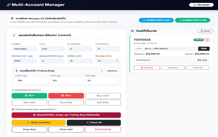Click the Equity value $19,998.01

pos(202,54)
